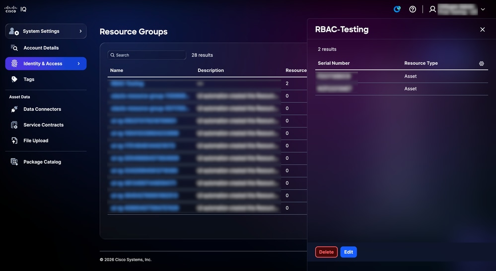Open the help question mark icon

[x=413, y=9]
